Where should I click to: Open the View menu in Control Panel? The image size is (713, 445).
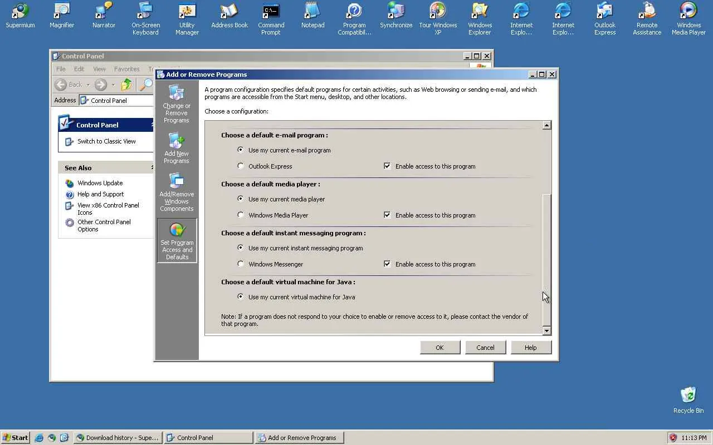point(99,69)
